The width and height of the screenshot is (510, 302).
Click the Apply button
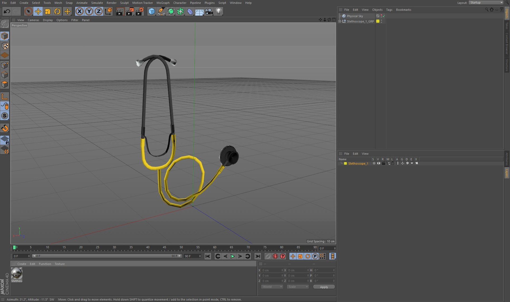tap(324, 287)
